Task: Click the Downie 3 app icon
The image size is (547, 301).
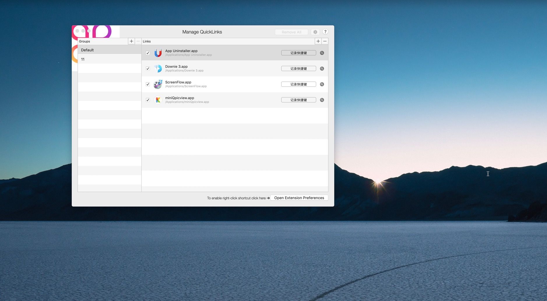Action: point(158,69)
